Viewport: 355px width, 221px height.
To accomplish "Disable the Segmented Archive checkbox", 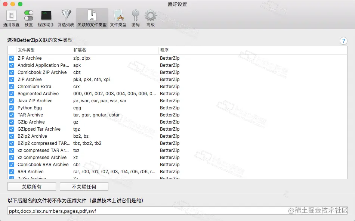I will [x=12, y=94].
